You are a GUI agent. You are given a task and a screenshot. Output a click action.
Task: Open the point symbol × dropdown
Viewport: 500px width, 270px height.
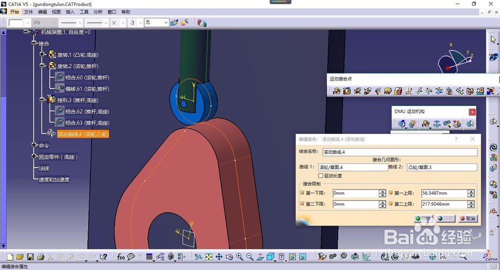[x=123, y=22]
